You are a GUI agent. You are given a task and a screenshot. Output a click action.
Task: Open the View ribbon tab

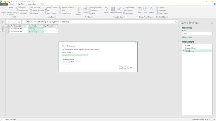[x=42, y=4]
